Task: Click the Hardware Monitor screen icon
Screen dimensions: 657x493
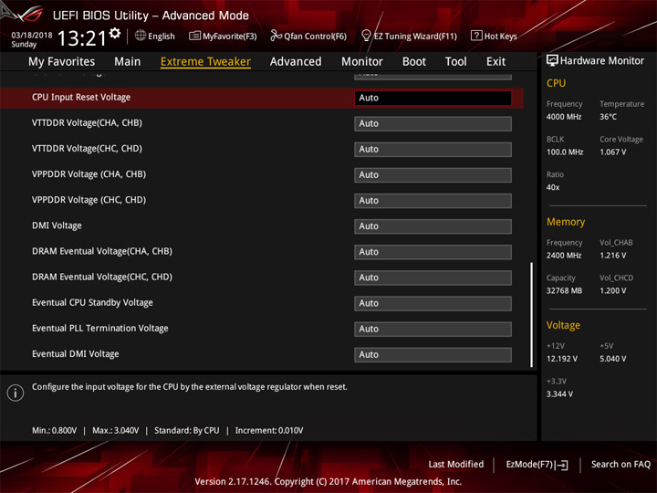Action: [x=552, y=61]
